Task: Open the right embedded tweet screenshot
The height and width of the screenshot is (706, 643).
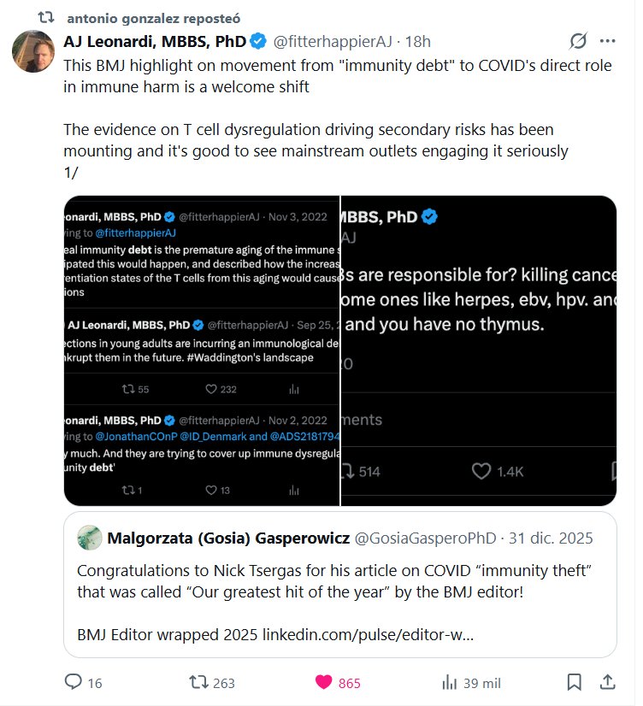Action: pyautogui.click(x=479, y=350)
